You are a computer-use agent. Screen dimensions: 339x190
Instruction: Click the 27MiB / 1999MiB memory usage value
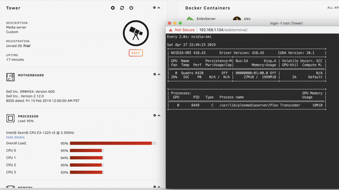tap(260, 77)
